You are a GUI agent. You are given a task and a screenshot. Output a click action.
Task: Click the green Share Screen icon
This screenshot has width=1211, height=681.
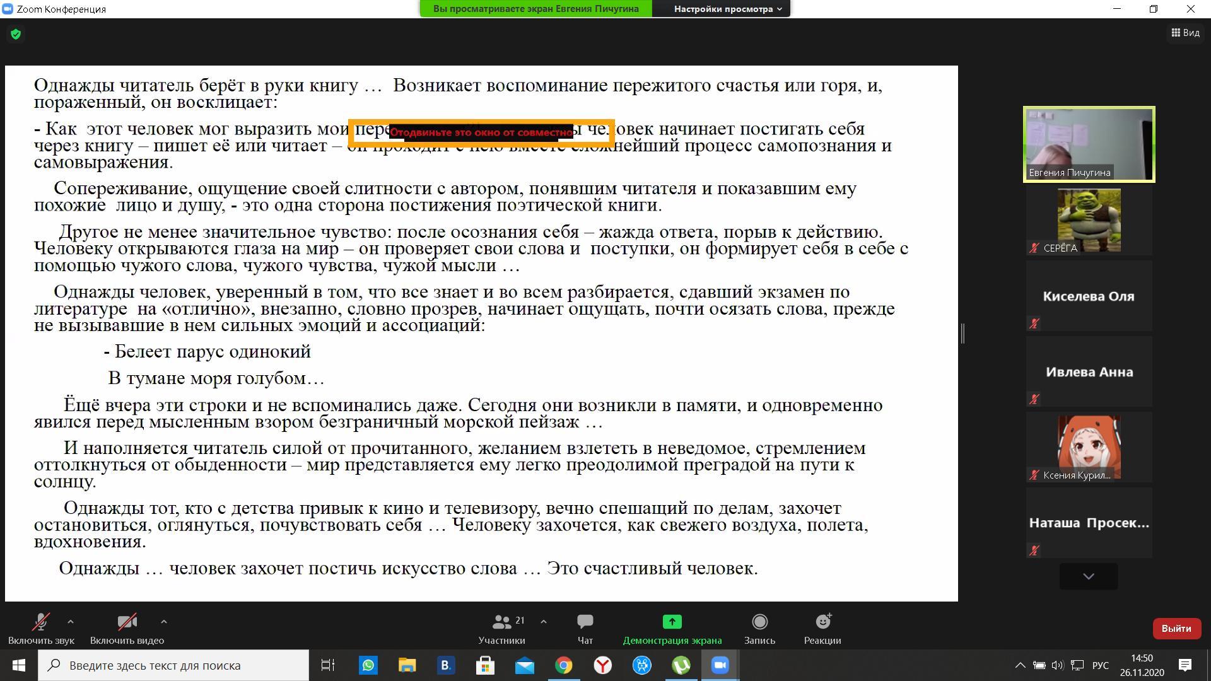point(672,622)
